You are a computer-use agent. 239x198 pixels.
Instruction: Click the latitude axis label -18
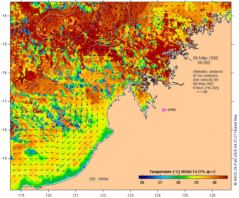click(x=4, y=130)
